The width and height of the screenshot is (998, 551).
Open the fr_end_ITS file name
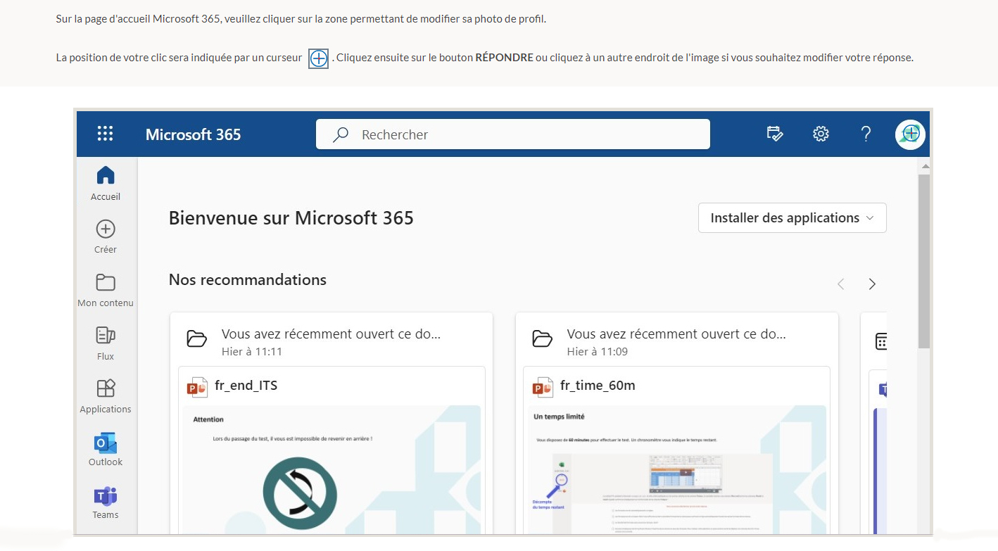pos(246,386)
